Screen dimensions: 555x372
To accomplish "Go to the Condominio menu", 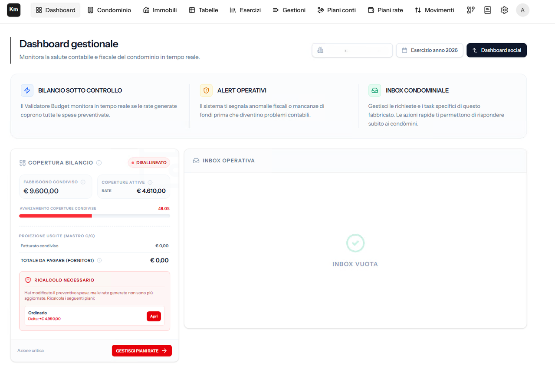I will [x=109, y=10].
